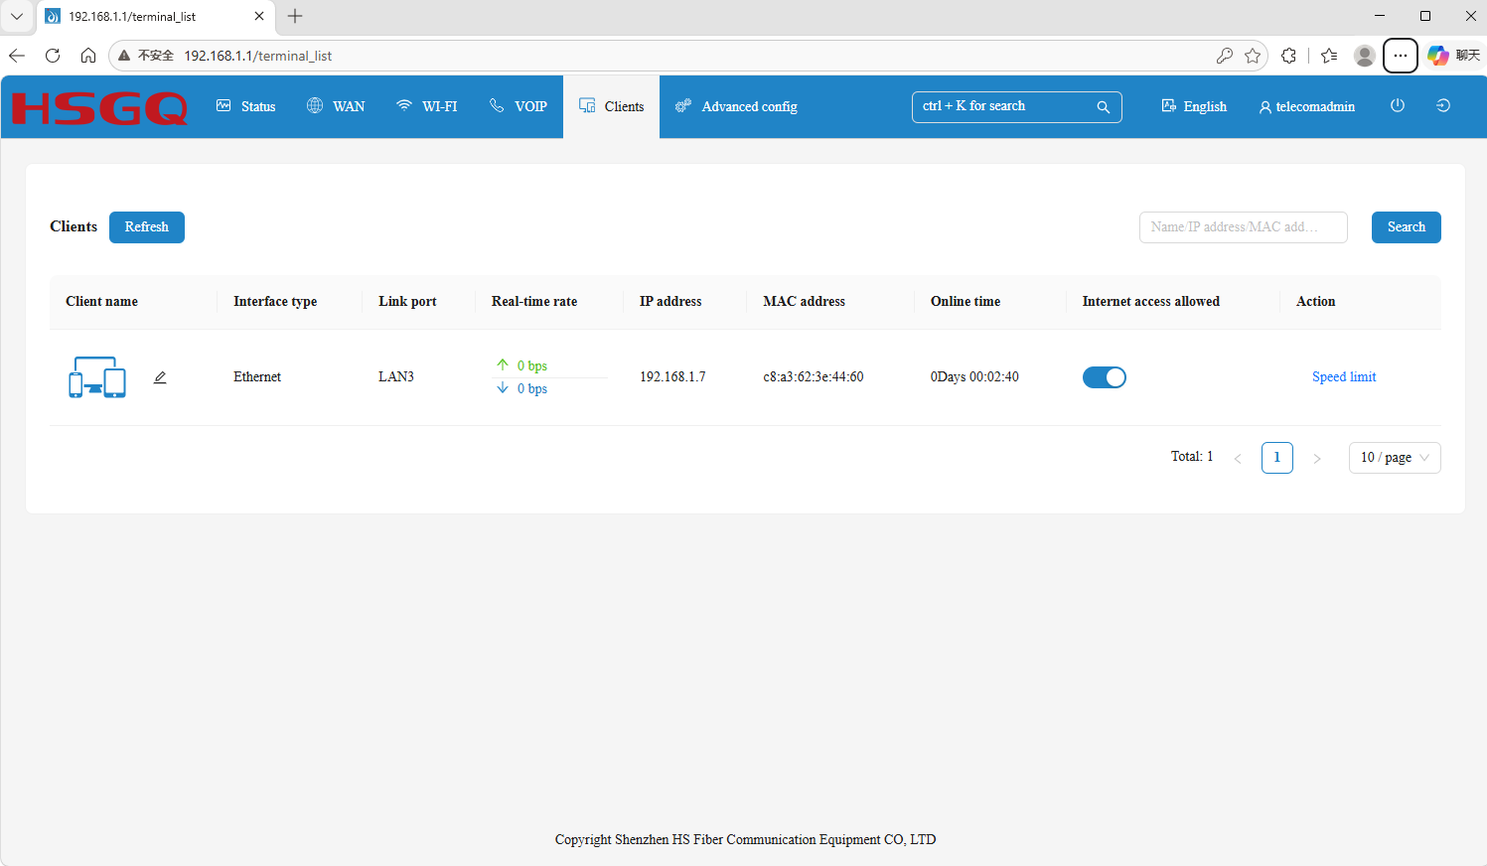Open Speed limit for the LAN3 client

tap(1344, 377)
